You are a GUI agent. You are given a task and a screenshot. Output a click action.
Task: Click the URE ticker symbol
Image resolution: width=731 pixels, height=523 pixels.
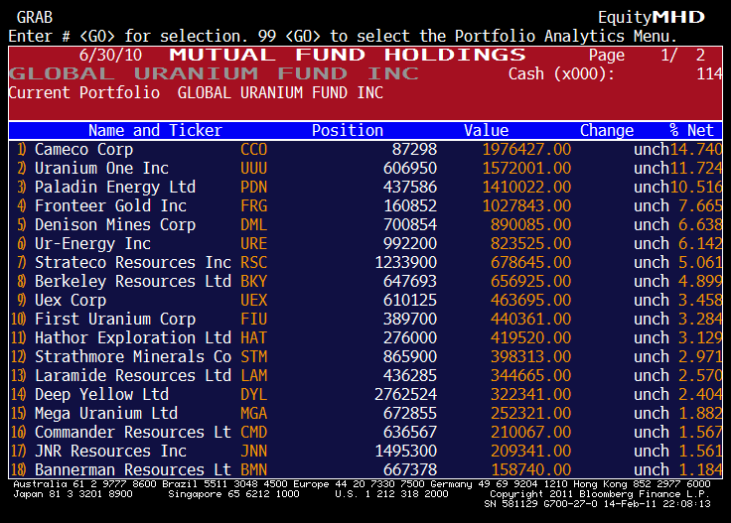pos(253,243)
